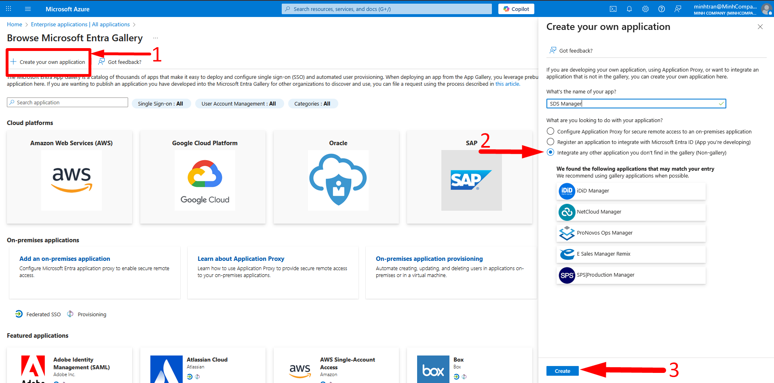774x383 pixels.
Task: Click the app name field with SDS Manager
Action: (x=636, y=104)
